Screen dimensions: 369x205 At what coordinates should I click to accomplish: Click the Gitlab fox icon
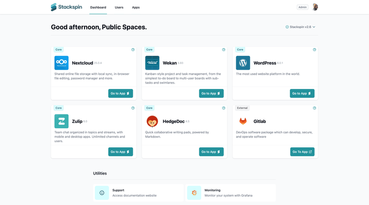(x=243, y=121)
